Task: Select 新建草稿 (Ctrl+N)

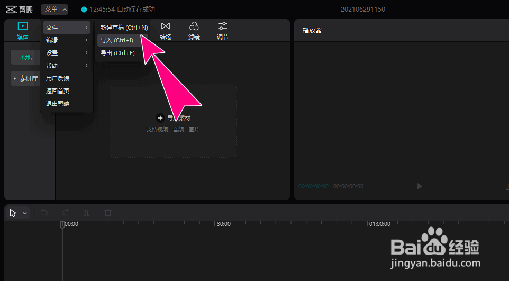Action: coord(124,28)
